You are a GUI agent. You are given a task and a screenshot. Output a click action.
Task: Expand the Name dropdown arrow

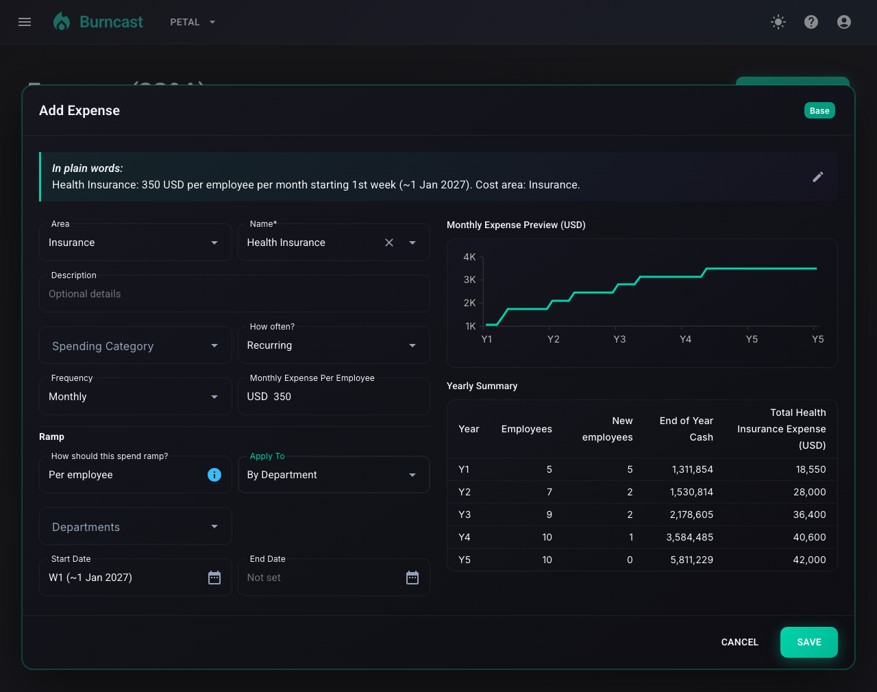coord(412,243)
